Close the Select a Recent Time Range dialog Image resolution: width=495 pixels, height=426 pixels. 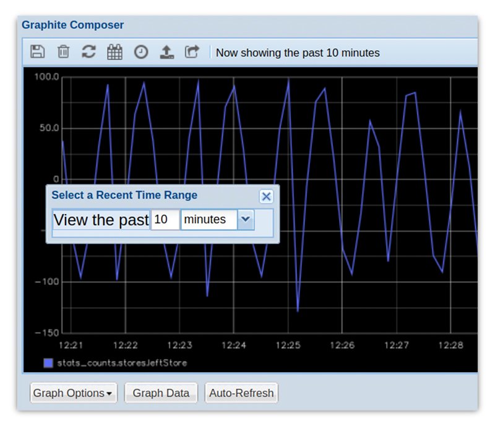[x=266, y=196]
